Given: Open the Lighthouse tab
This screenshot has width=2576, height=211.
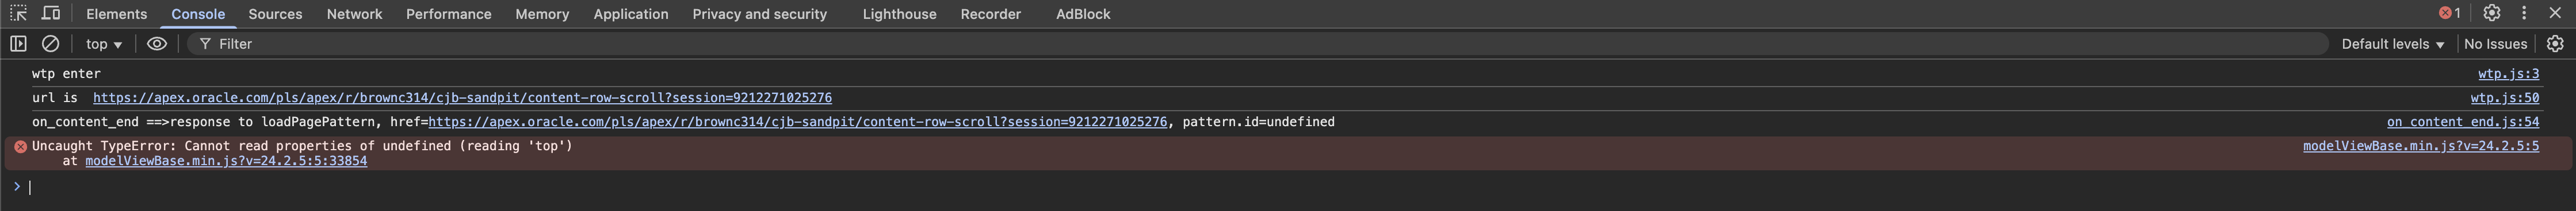Looking at the screenshot, I should [x=899, y=14].
